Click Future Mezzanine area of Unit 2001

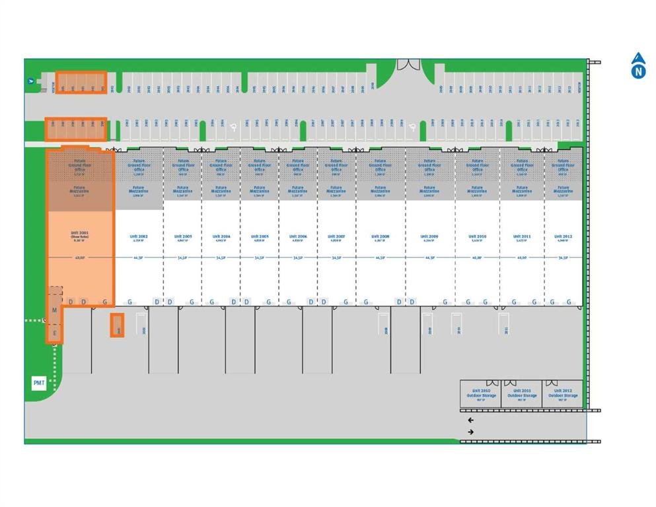point(80,191)
